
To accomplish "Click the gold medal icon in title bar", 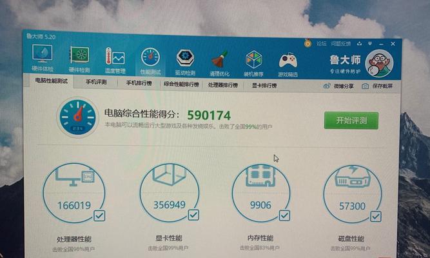I will tap(308, 43).
